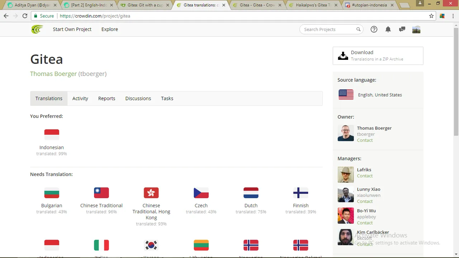
Task: Open notifications bell icon
Action: tap(388, 29)
